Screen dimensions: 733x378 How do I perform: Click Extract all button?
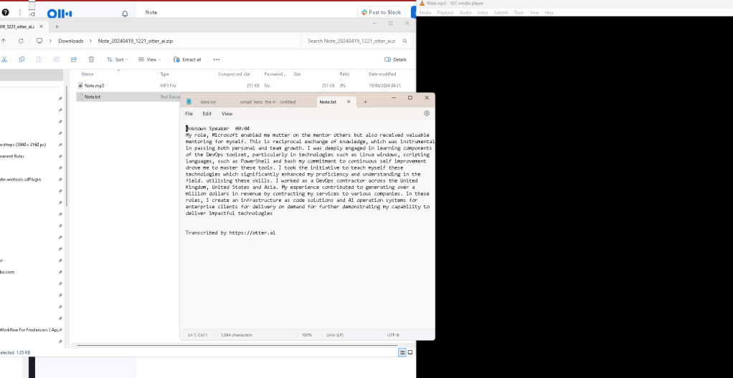pos(187,59)
